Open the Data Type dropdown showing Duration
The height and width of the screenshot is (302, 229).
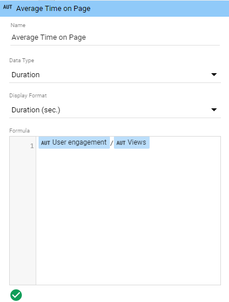point(115,75)
